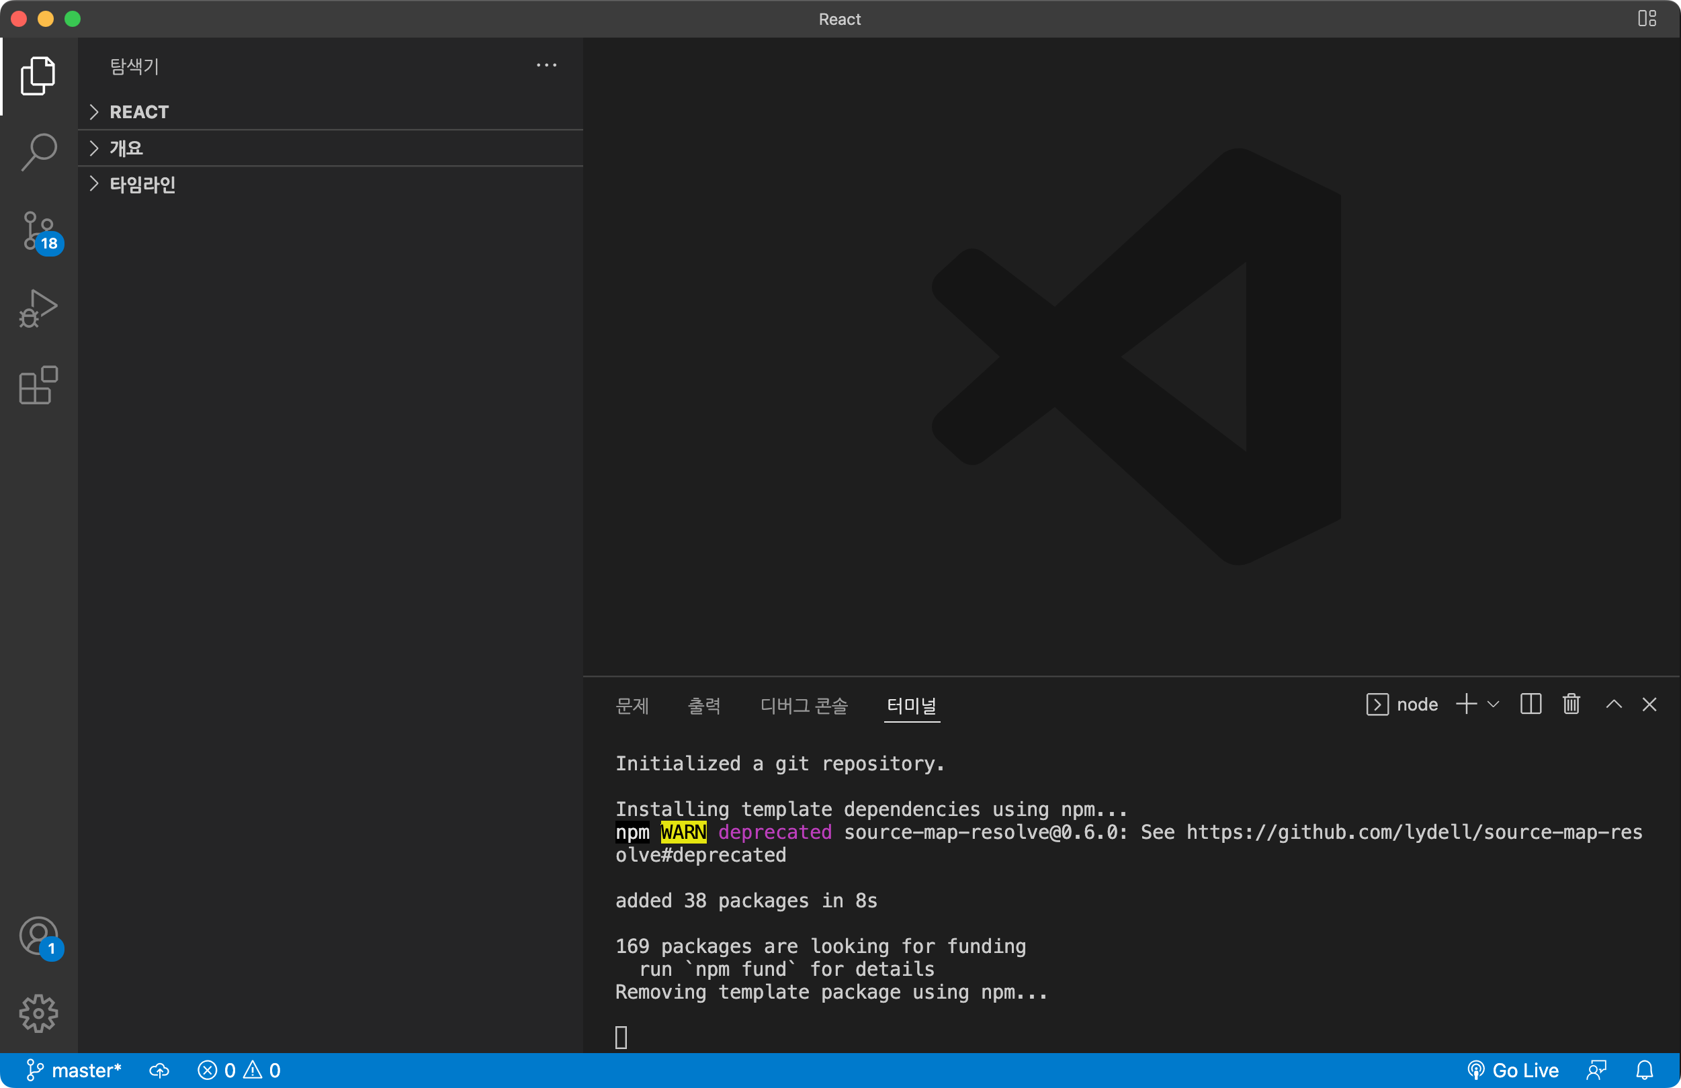Open the Search view in activity bar

(38, 151)
